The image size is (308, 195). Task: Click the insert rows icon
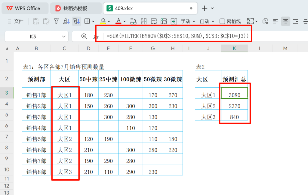[x=133, y=21]
